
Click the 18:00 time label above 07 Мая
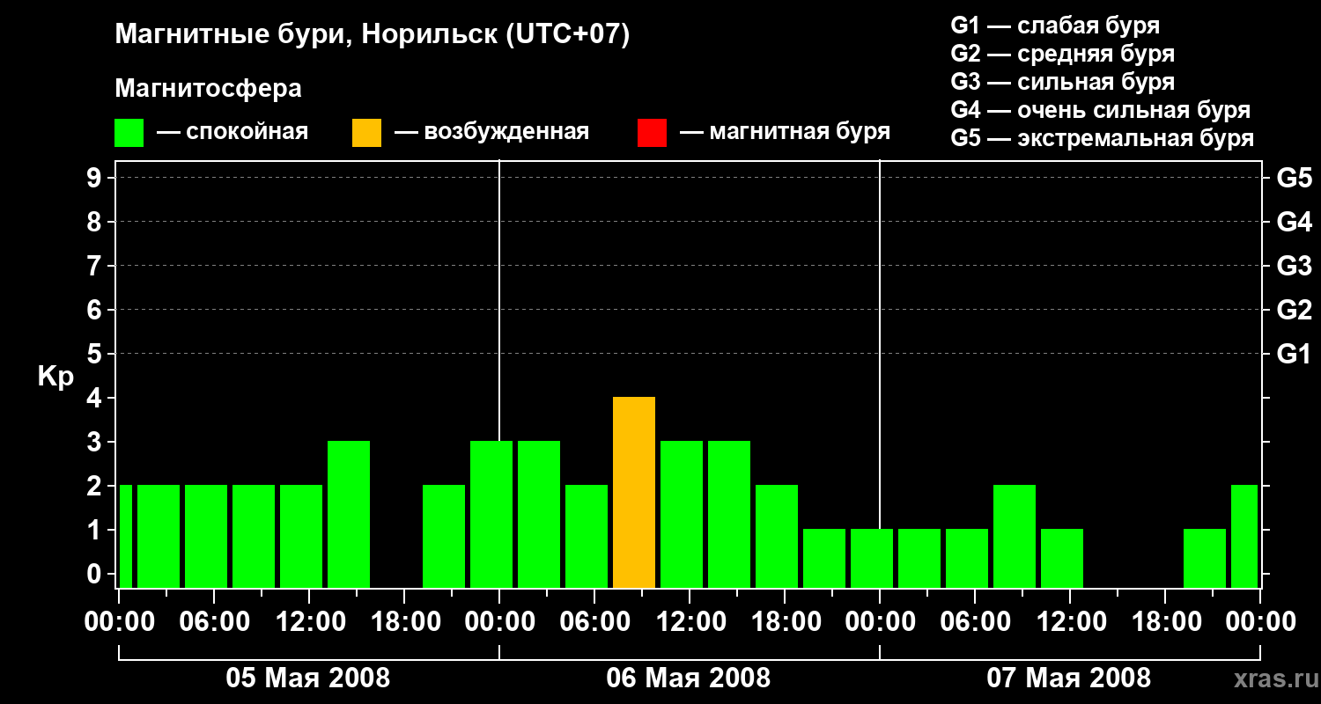[x=1165, y=622]
